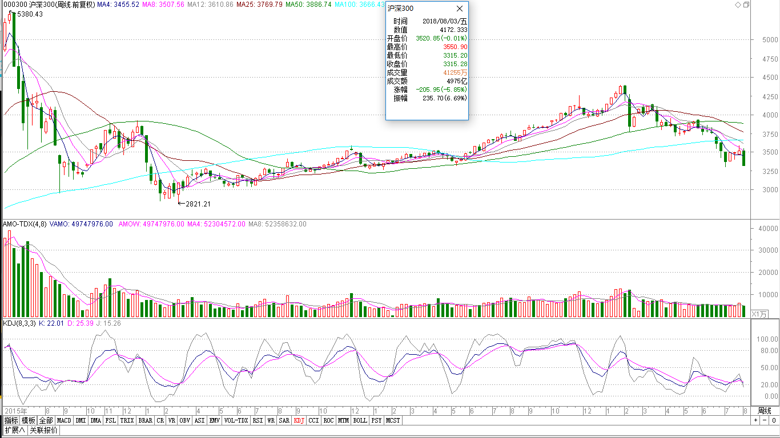This screenshot has height=438, width=780.
Task: Select the 模板 tab
Action: click(29, 421)
